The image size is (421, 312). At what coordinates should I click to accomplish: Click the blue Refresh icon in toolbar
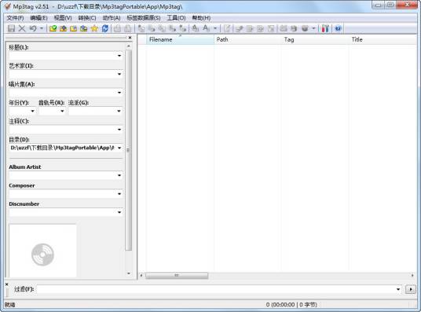coord(105,28)
